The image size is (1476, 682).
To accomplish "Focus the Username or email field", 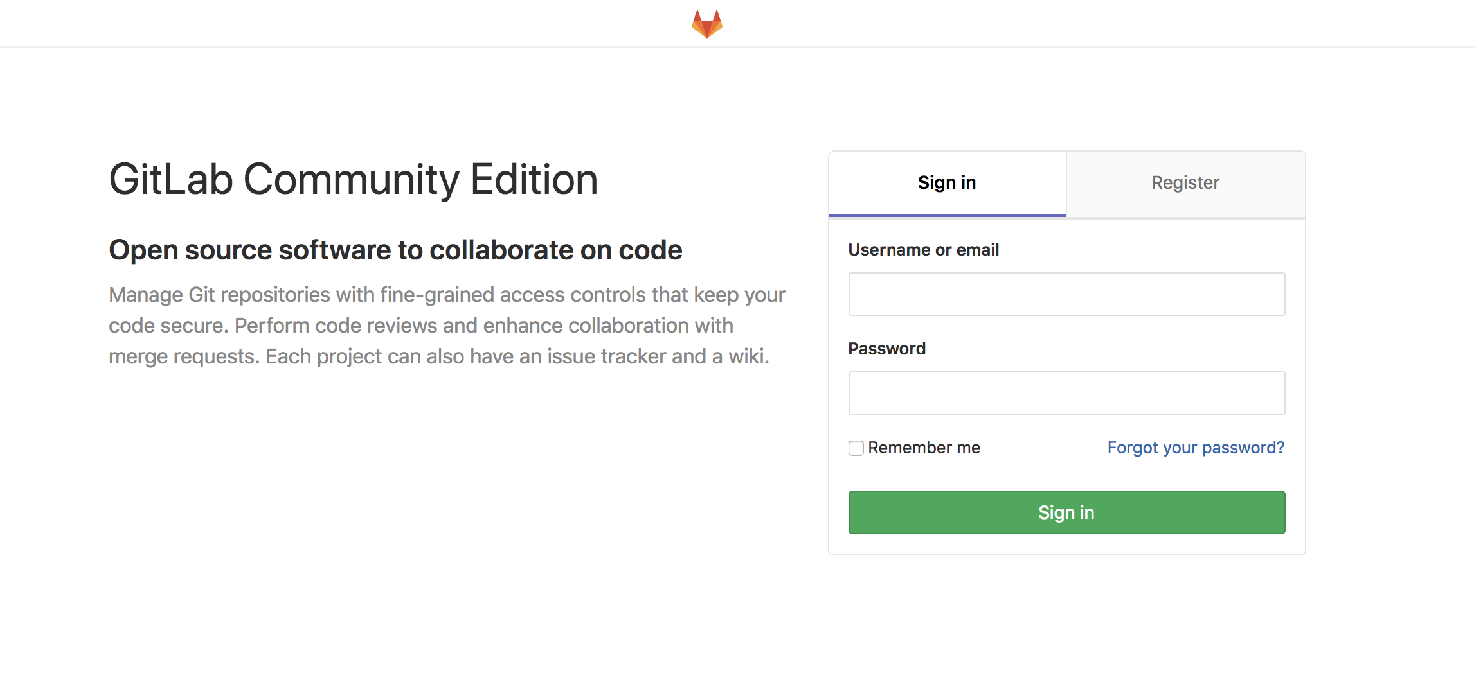I will click(x=1066, y=294).
